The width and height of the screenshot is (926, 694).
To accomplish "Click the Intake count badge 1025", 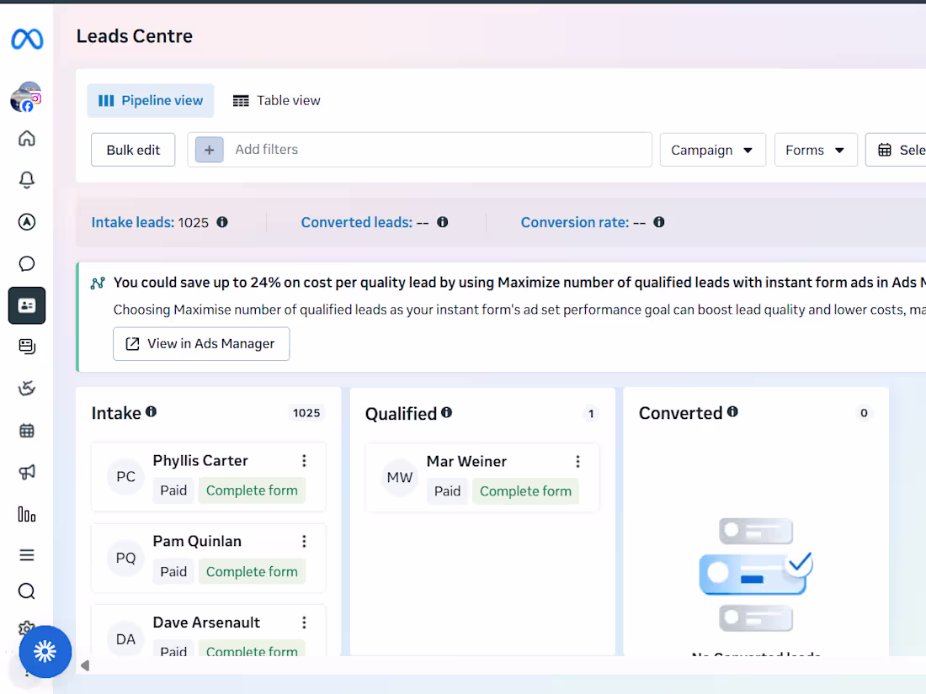I will 306,412.
